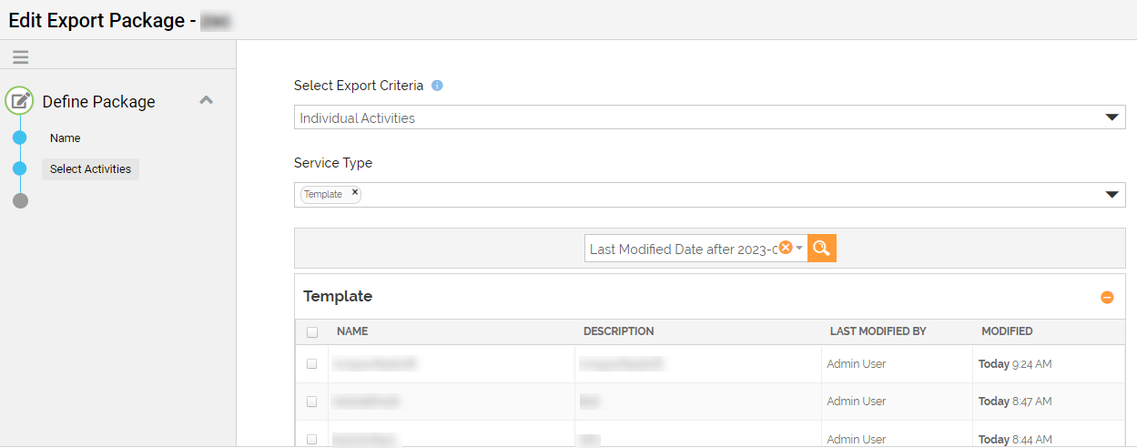The width and height of the screenshot is (1137, 448).
Task: Click the Last Modified Date filter field
Action: 681,249
